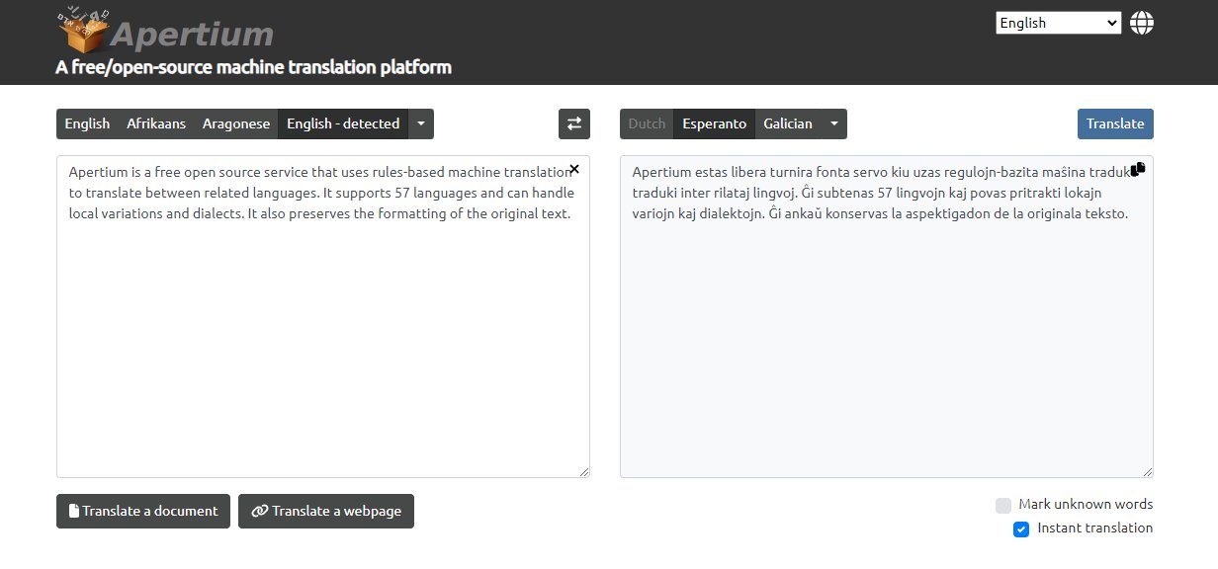Select English - detected source option
The height and width of the screenshot is (569, 1218).
[343, 123]
